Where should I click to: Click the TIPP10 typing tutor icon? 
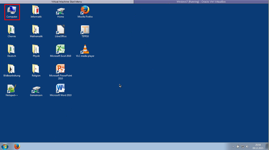point(85,30)
